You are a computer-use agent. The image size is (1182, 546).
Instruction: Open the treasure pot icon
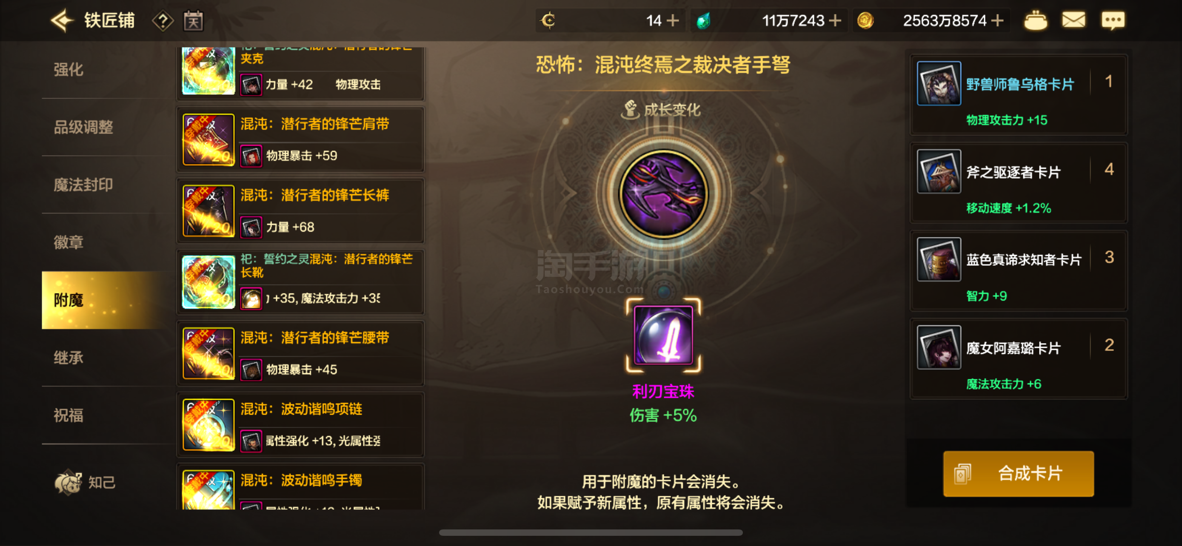[1036, 21]
